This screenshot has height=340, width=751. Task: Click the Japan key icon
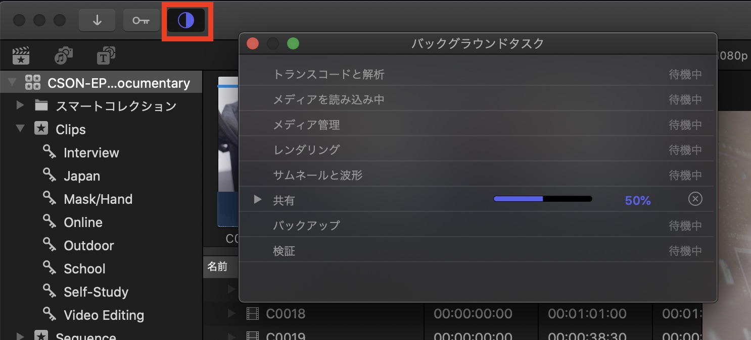50,175
